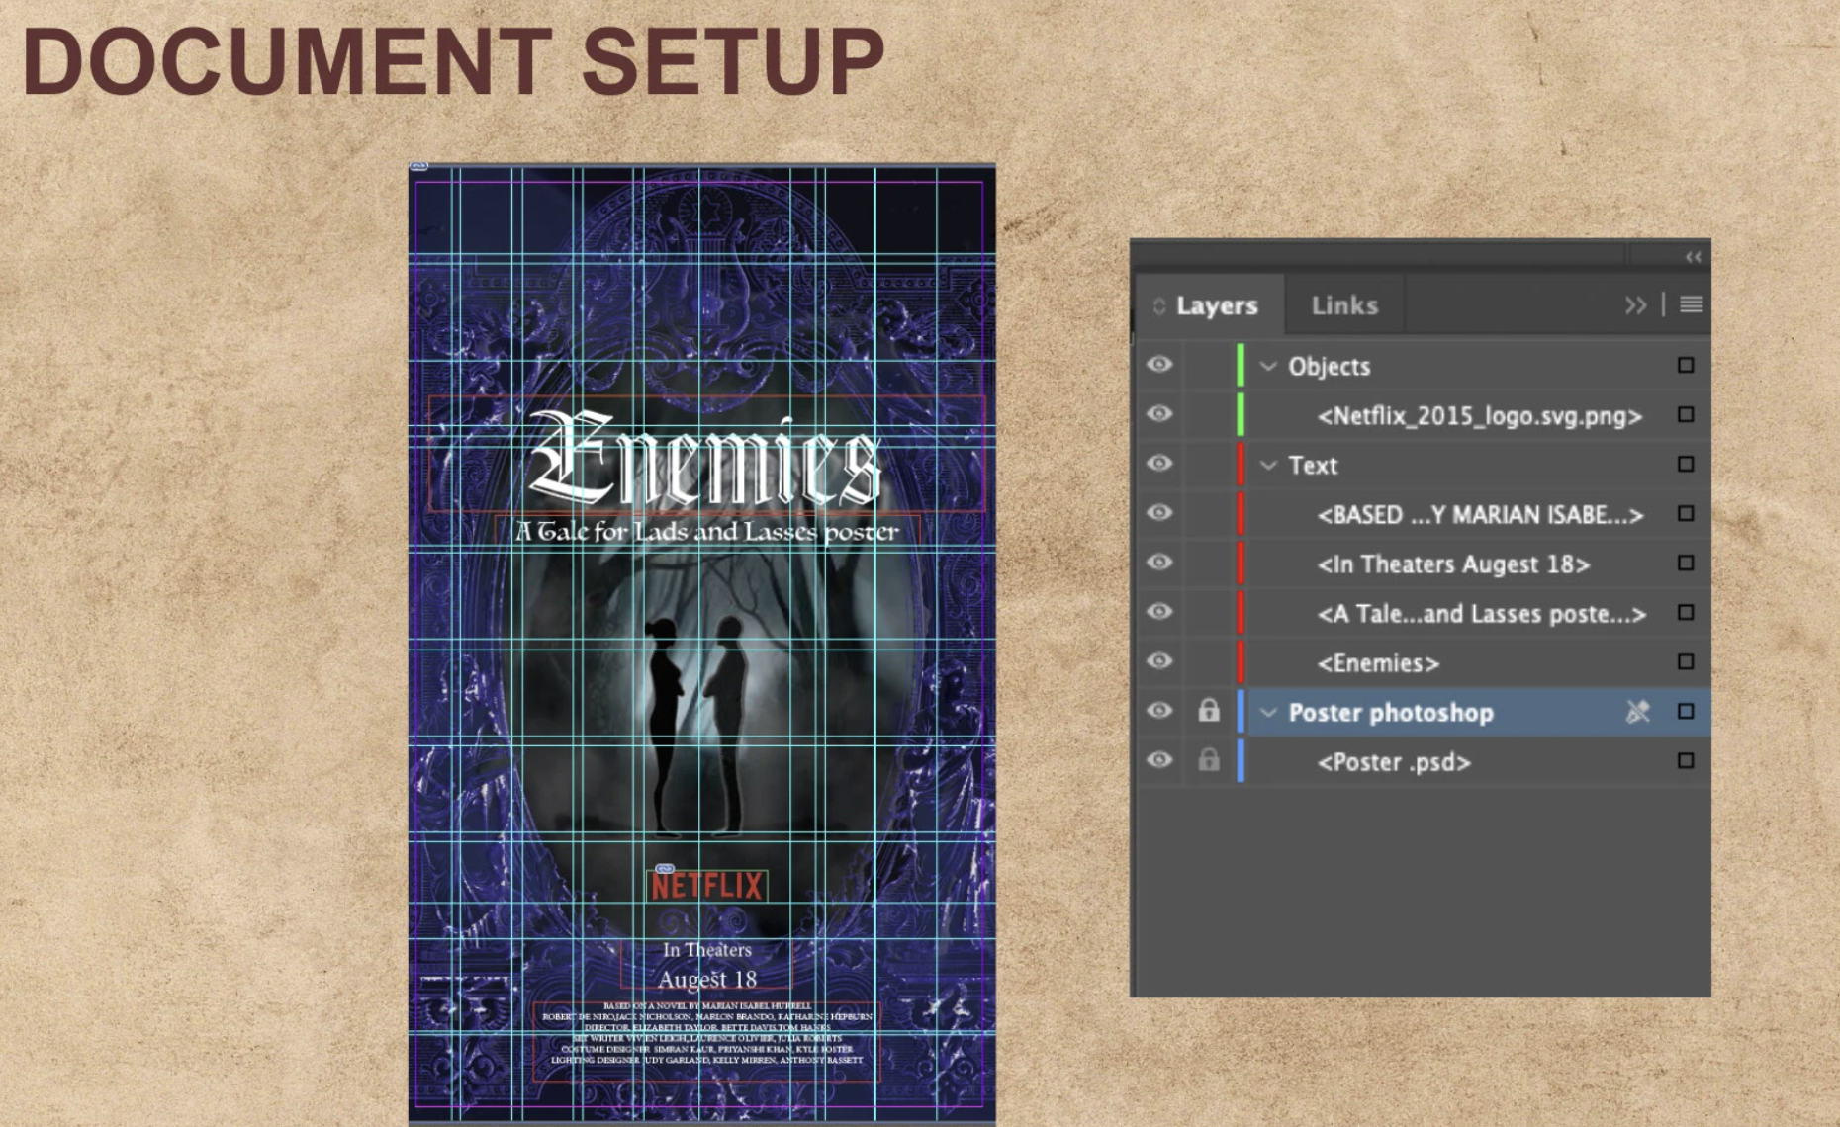The height and width of the screenshot is (1127, 1840).
Task: Toggle eye icon for Enemies text item
Action: click(x=1159, y=661)
